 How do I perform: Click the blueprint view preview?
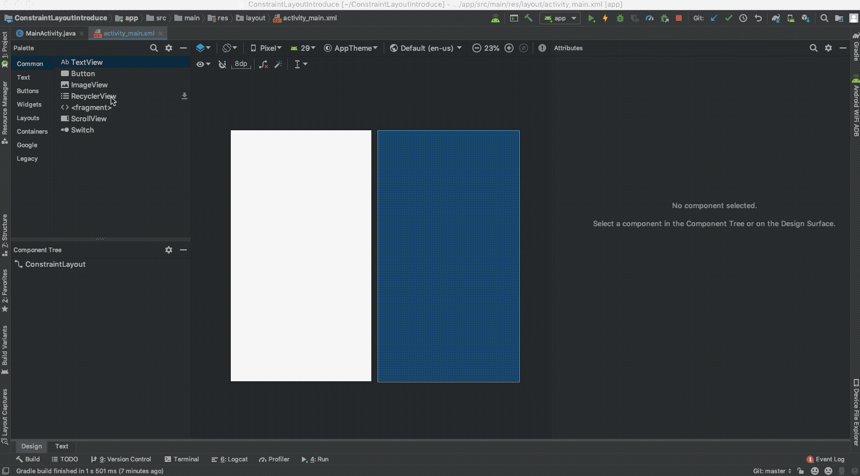[449, 256]
